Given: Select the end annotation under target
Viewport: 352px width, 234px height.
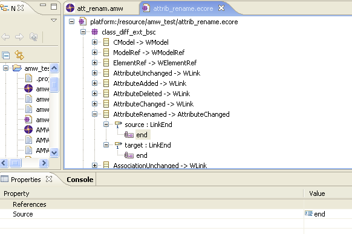Looking at the screenshot, I should [x=142, y=155].
